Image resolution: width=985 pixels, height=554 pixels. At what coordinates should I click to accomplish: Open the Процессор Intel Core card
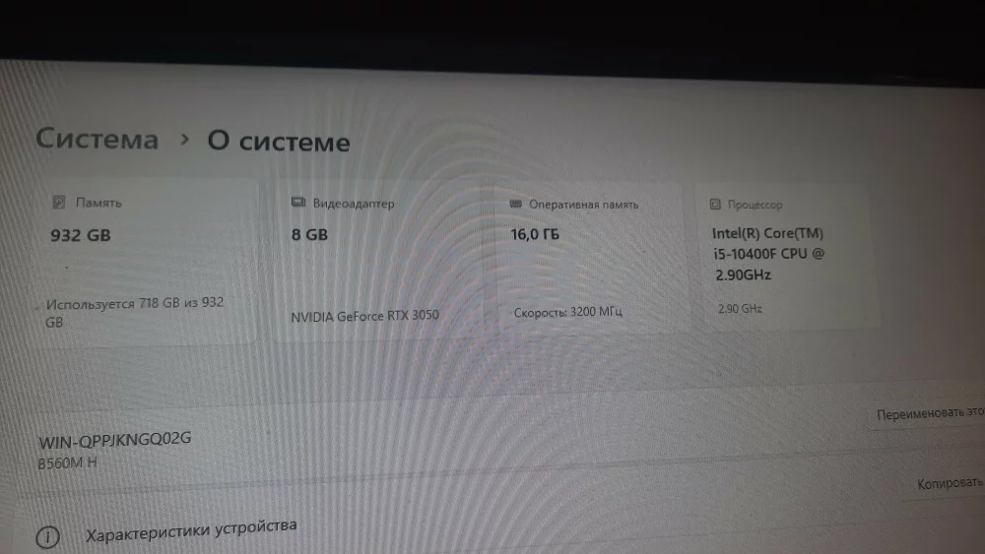[x=788, y=256]
